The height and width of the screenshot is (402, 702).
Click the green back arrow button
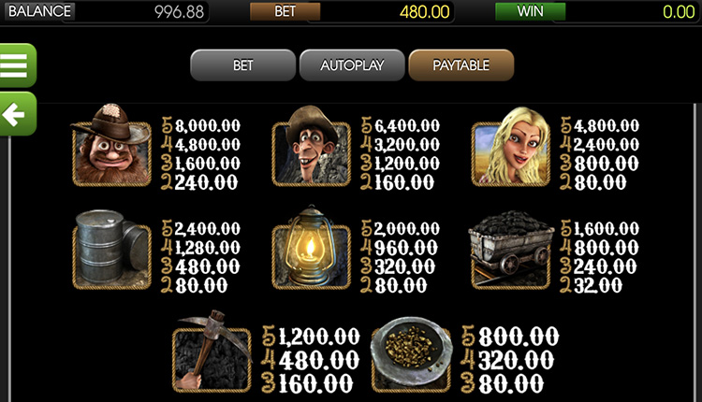point(17,114)
